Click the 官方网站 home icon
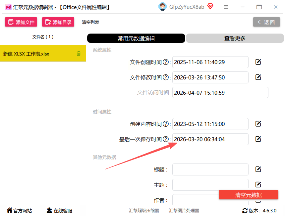 [x=10, y=210]
